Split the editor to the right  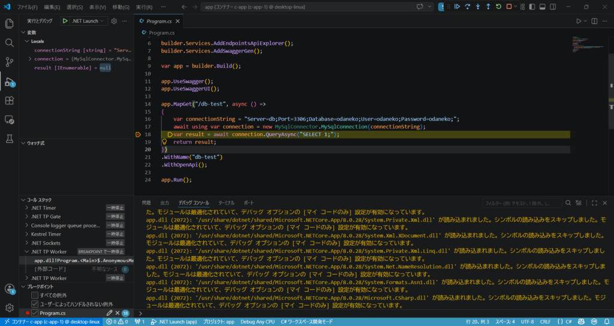pos(594,21)
